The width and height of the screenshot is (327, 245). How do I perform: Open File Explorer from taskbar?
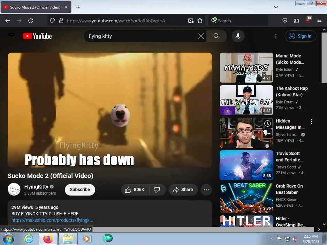tap(68, 239)
